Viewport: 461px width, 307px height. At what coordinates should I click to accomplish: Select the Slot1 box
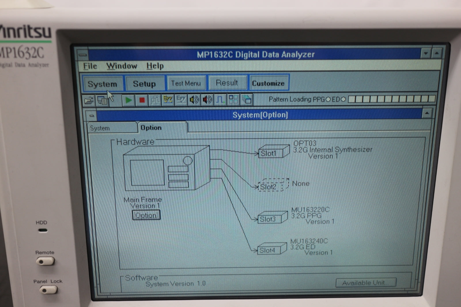coord(274,152)
